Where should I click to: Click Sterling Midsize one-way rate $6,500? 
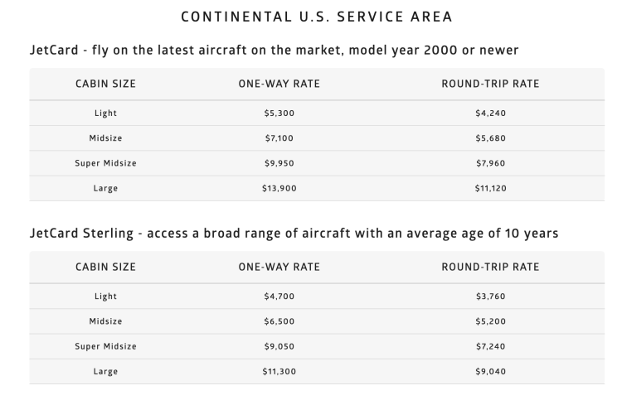click(x=279, y=321)
